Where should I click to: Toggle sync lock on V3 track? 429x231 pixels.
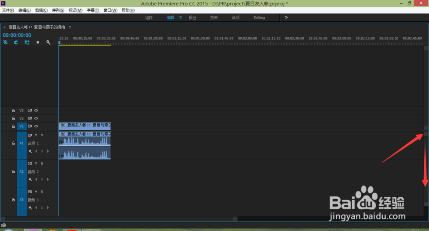pyautogui.click(x=30, y=111)
